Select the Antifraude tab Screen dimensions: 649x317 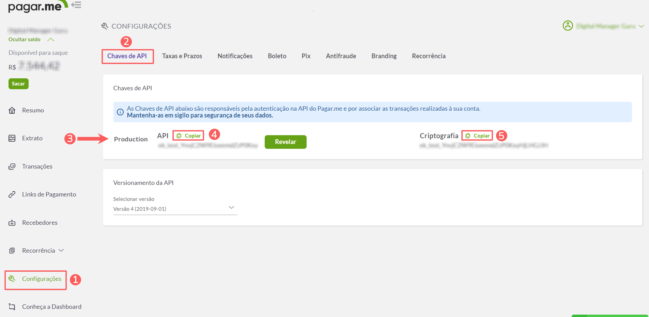[x=341, y=56]
